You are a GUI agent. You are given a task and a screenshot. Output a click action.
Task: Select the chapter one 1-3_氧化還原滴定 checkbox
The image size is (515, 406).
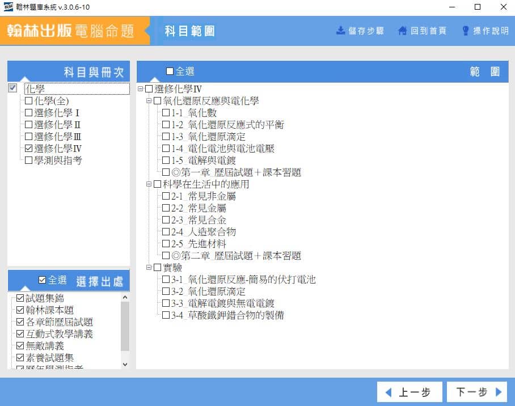(166, 136)
